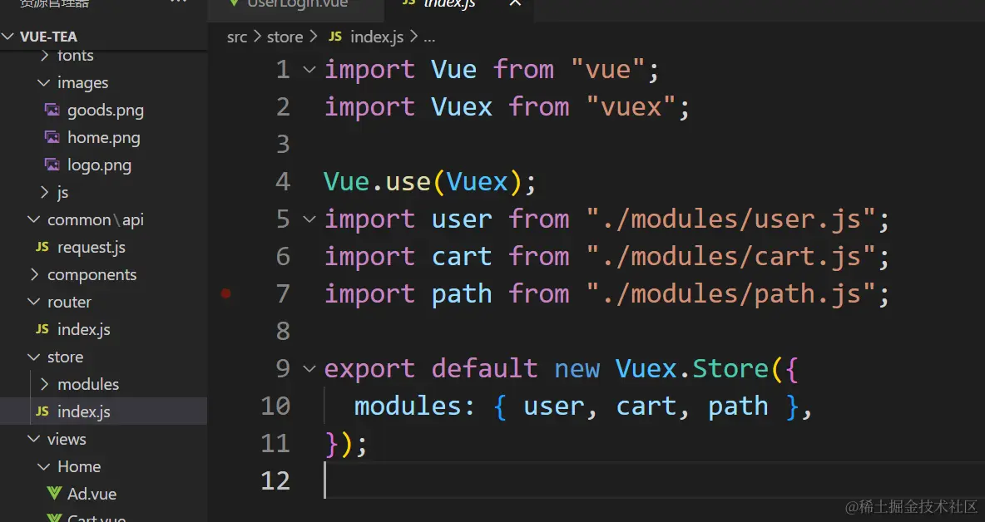Collapse the Home folder chevron
The image size is (985, 522).
[x=43, y=466]
